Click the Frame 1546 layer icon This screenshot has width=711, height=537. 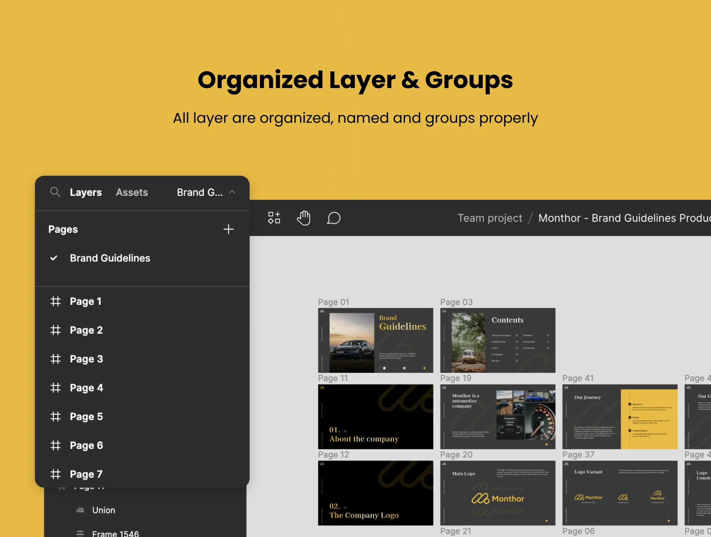point(80,533)
